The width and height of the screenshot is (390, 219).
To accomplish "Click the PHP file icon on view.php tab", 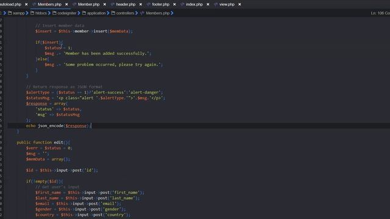I will coord(216,4).
